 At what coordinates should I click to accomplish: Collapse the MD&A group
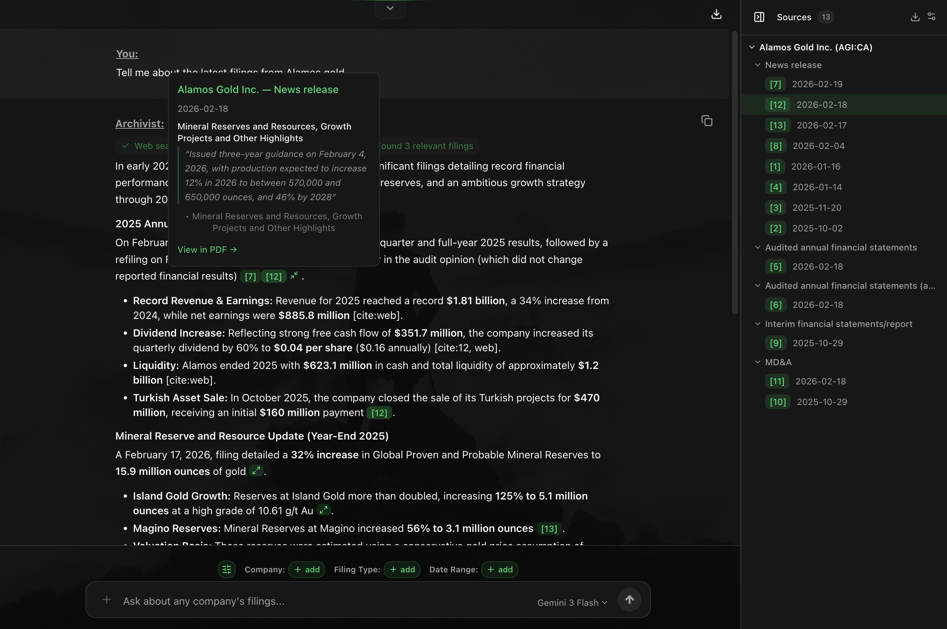757,362
